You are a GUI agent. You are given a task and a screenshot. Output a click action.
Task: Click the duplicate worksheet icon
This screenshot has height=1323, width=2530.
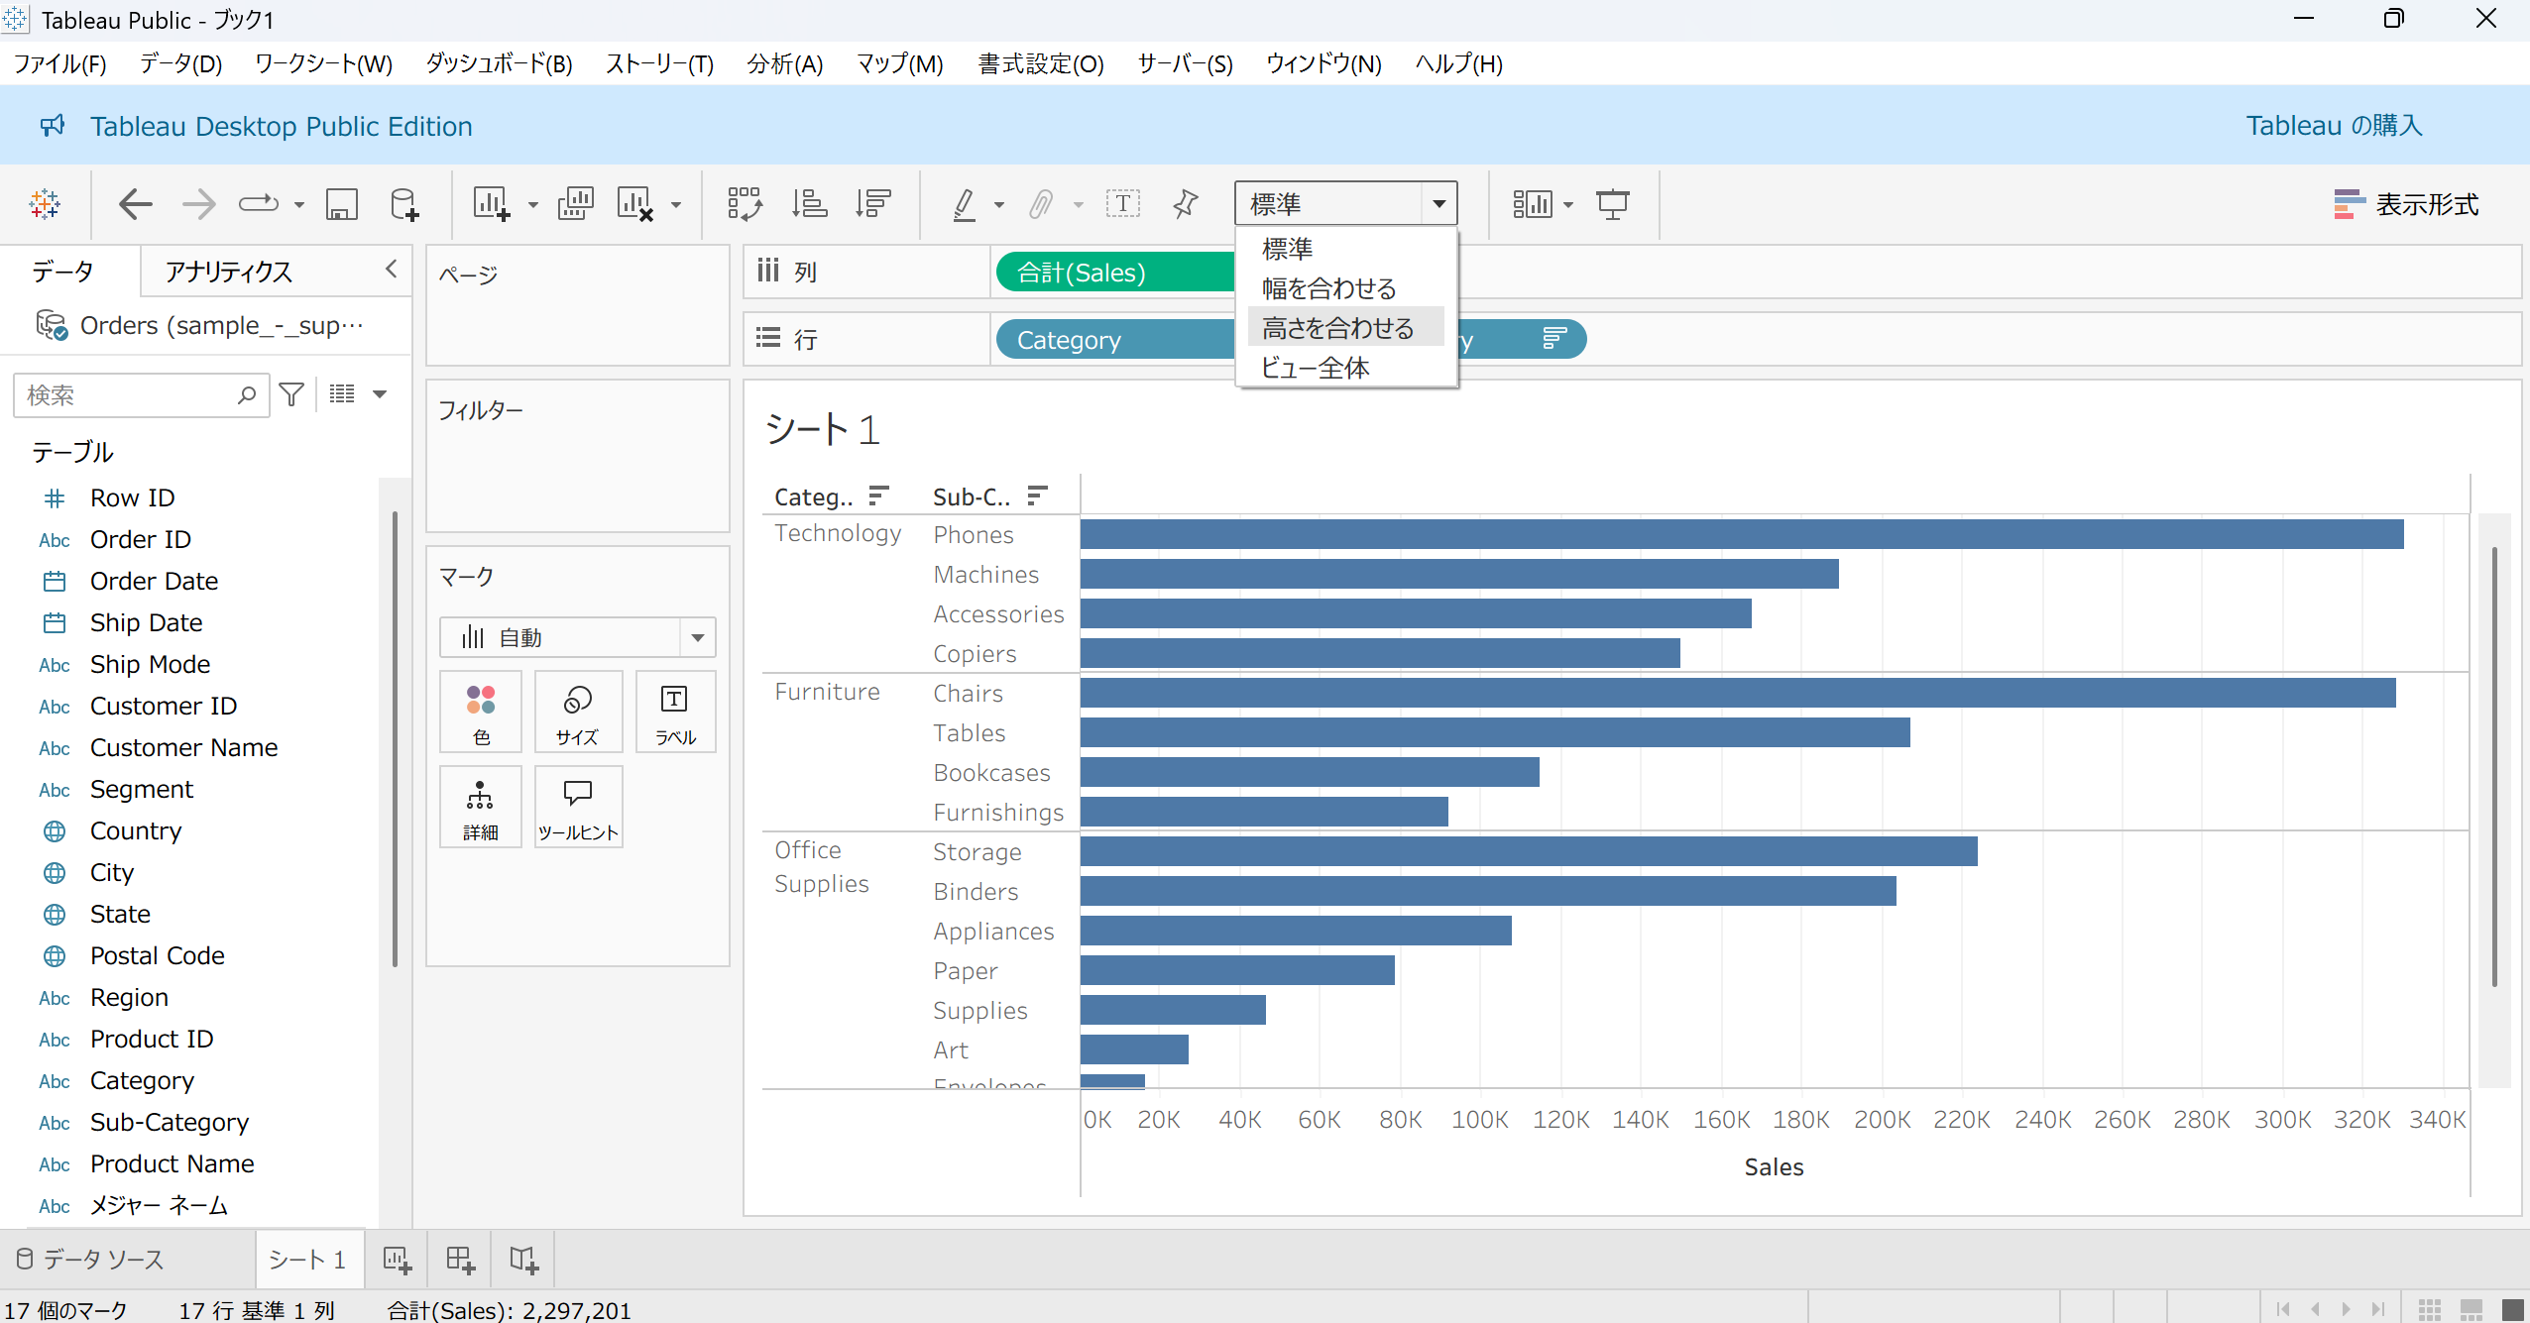coord(575,204)
